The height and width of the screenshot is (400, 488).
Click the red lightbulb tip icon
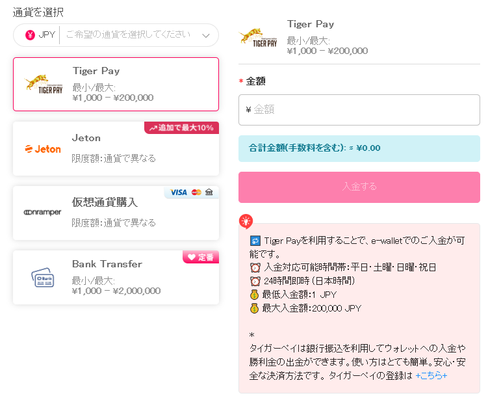(x=246, y=222)
